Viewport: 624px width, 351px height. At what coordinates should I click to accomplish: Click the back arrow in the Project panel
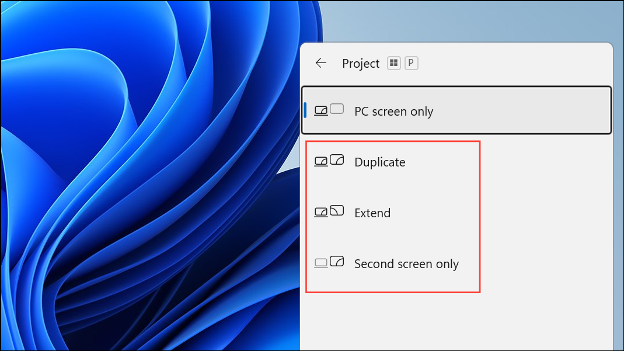coord(320,63)
